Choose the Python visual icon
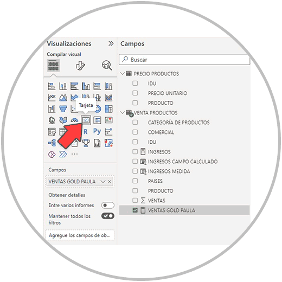This screenshot has width=282, height=282. point(97,131)
